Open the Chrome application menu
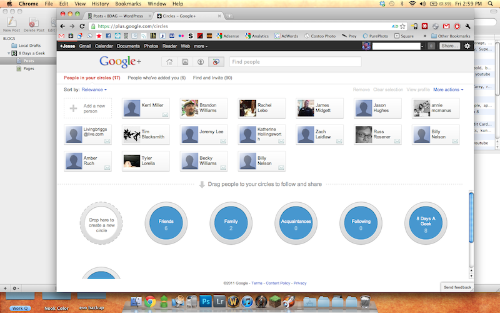This screenshot has height=313, width=500. pyautogui.click(x=28, y=4)
